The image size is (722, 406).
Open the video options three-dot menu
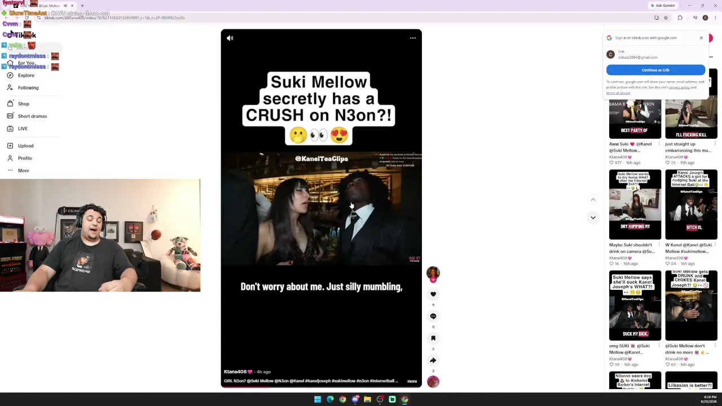(x=413, y=38)
